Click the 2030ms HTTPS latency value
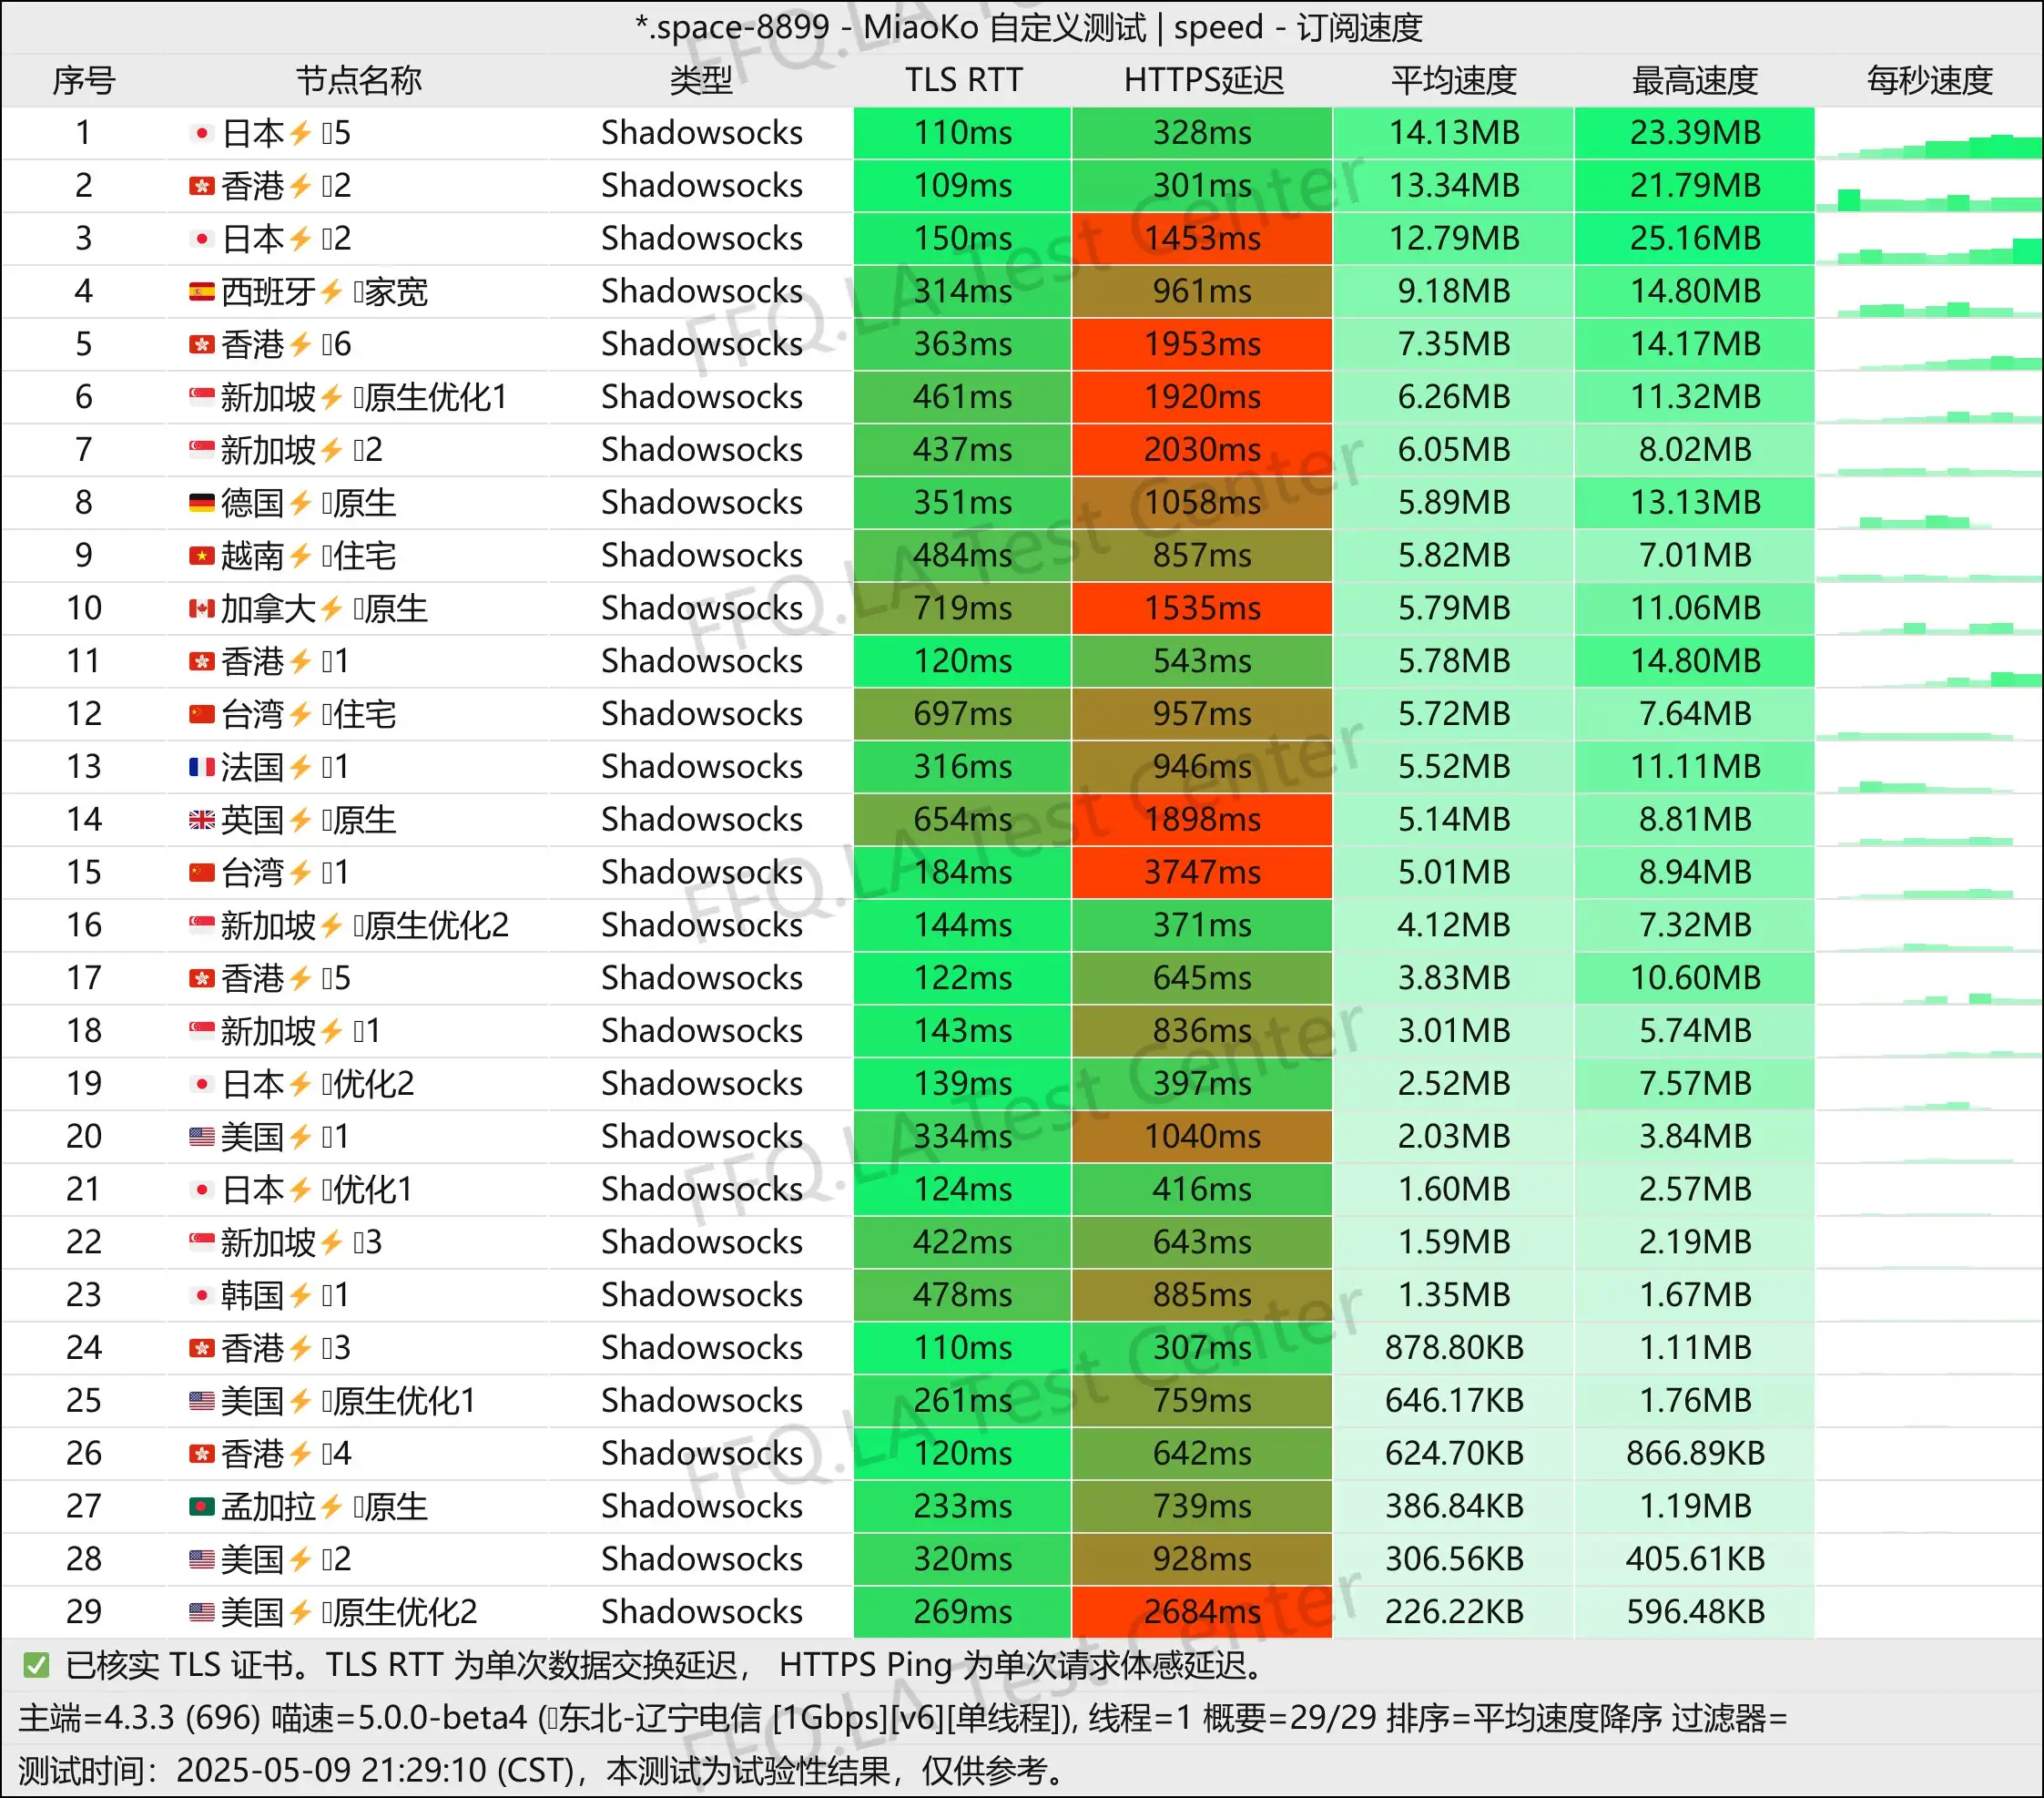2044x1798 pixels. click(1202, 450)
